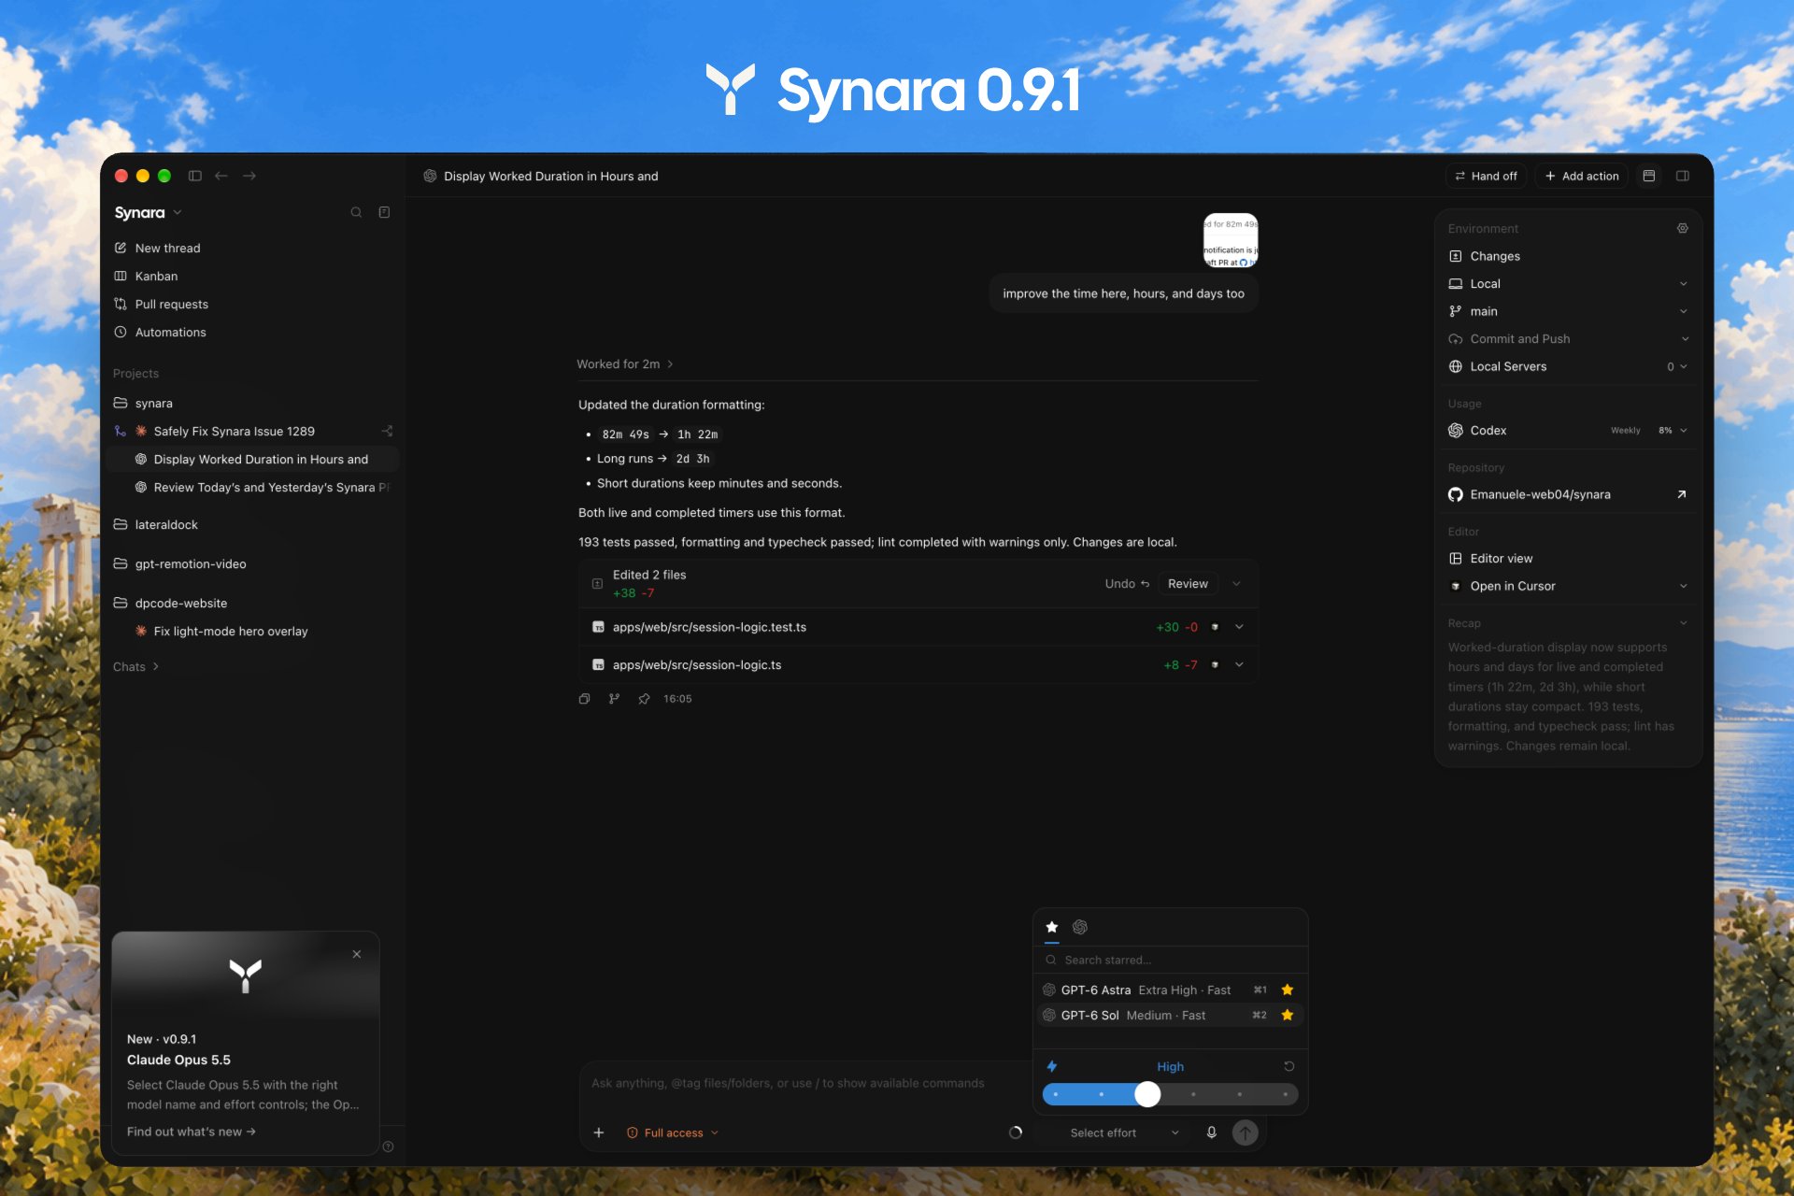Toggle the left sidebar panel icon
This screenshot has height=1196, width=1794.
point(195,176)
